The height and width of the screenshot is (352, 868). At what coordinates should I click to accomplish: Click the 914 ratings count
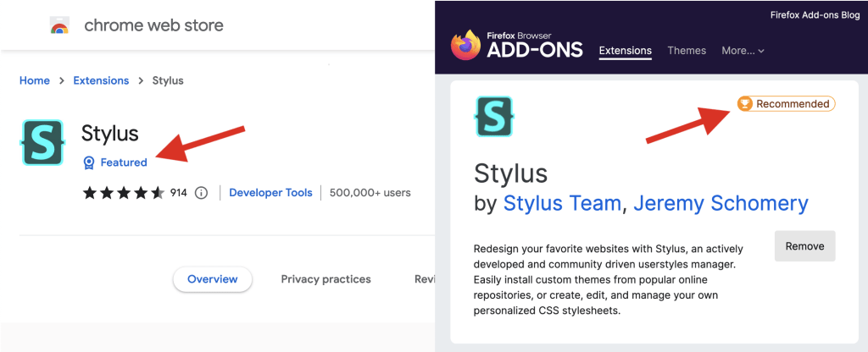pyautogui.click(x=178, y=193)
